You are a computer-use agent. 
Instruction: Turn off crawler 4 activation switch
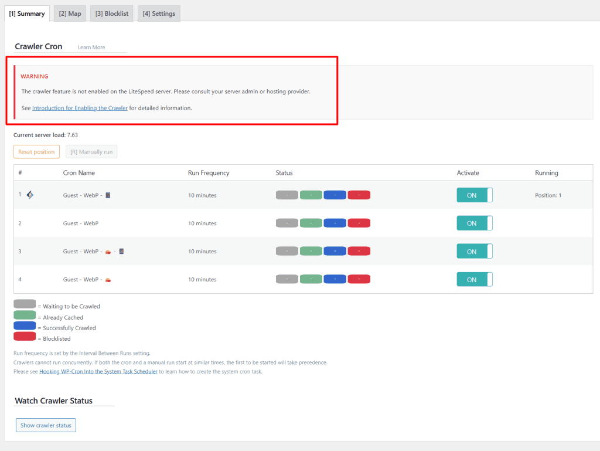click(x=475, y=279)
